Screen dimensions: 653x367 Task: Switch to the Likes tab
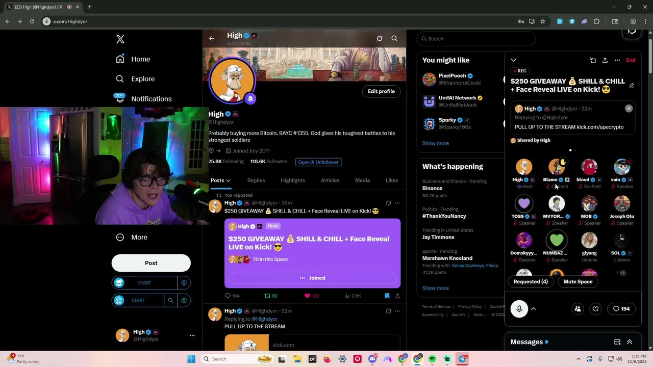(392, 180)
